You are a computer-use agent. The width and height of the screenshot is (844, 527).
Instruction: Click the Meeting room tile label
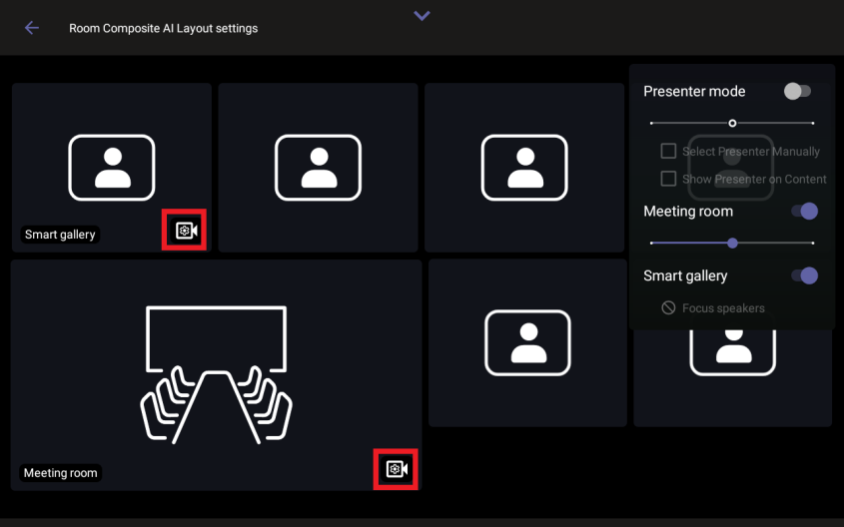61,473
